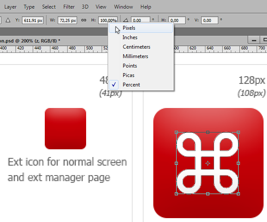Open the Filter menu
The image size is (267, 222).
[x=69, y=7]
